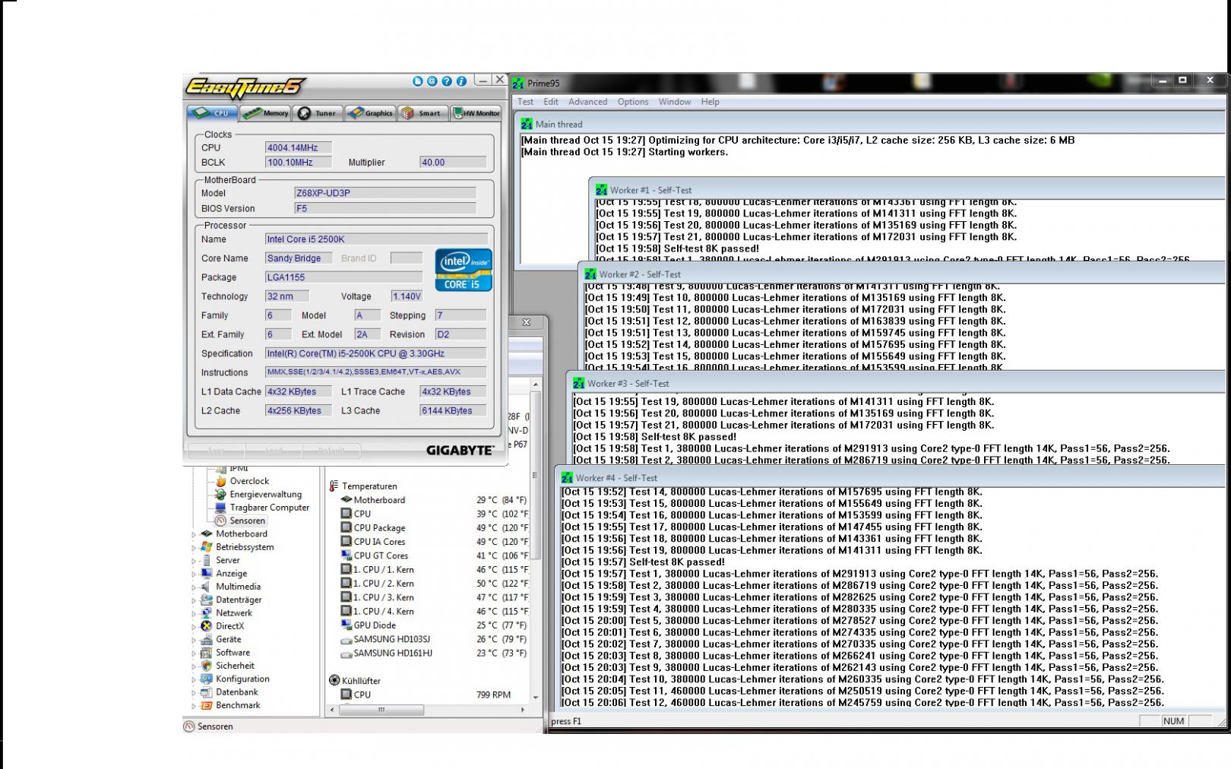Expand the Datenträger tree node

(x=194, y=600)
